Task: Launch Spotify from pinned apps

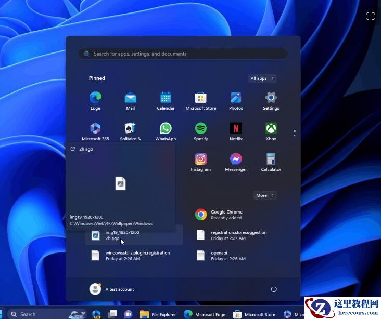Action: (x=201, y=132)
